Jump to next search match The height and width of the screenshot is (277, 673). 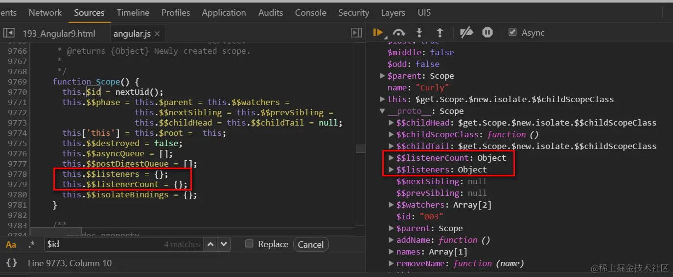(x=224, y=244)
